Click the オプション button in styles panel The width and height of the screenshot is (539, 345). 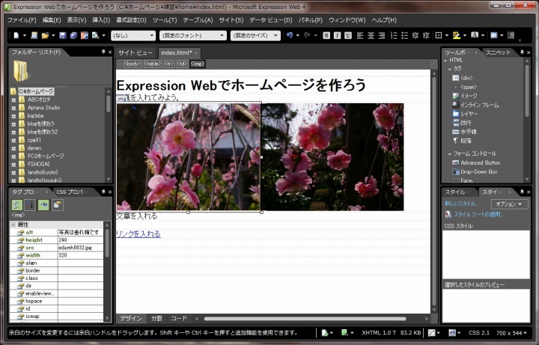[x=509, y=204]
